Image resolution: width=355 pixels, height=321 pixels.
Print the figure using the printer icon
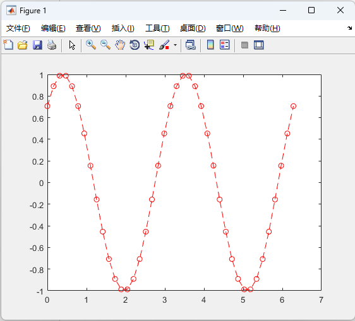point(52,45)
